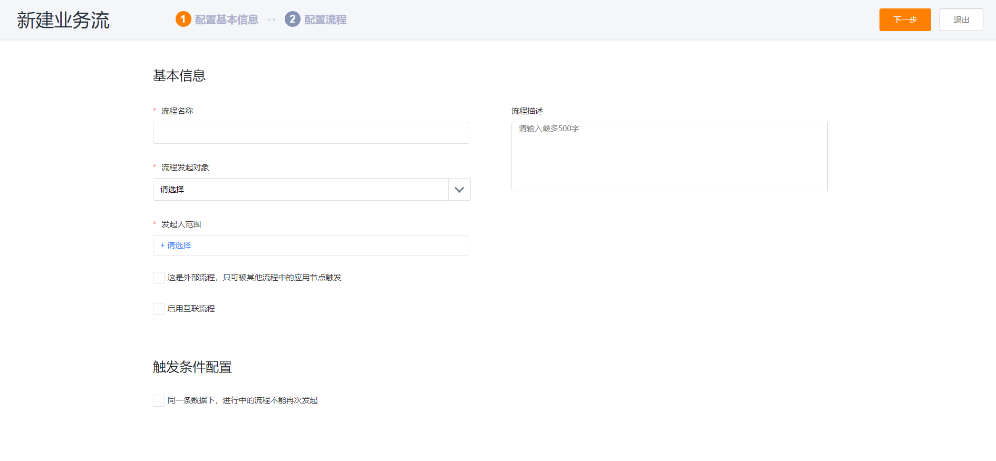This screenshot has width=996, height=461.
Task: Click the 流程名称 field label
Action: click(x=177, y=111)
